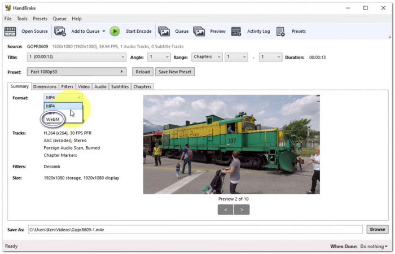This screenshot has height=254, width=395.
Task: Maximize the HandBrake window
Action: point(366,8)
